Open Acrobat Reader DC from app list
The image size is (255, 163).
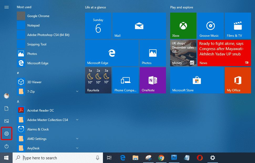48,110
